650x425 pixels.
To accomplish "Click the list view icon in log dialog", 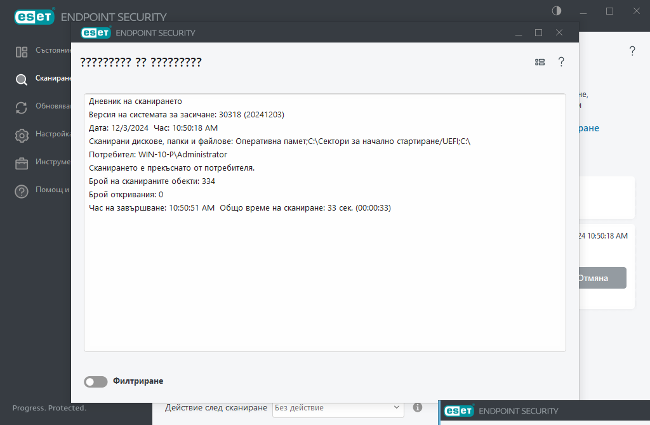I will click(x=540, y=62).
